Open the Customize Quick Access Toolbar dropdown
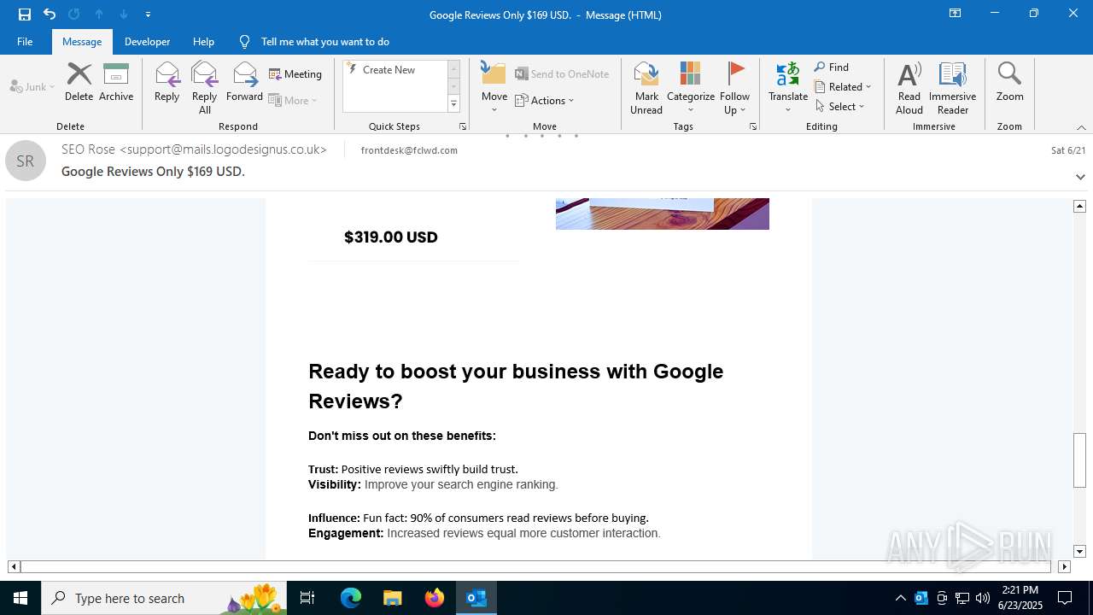 tap(148, 15)
